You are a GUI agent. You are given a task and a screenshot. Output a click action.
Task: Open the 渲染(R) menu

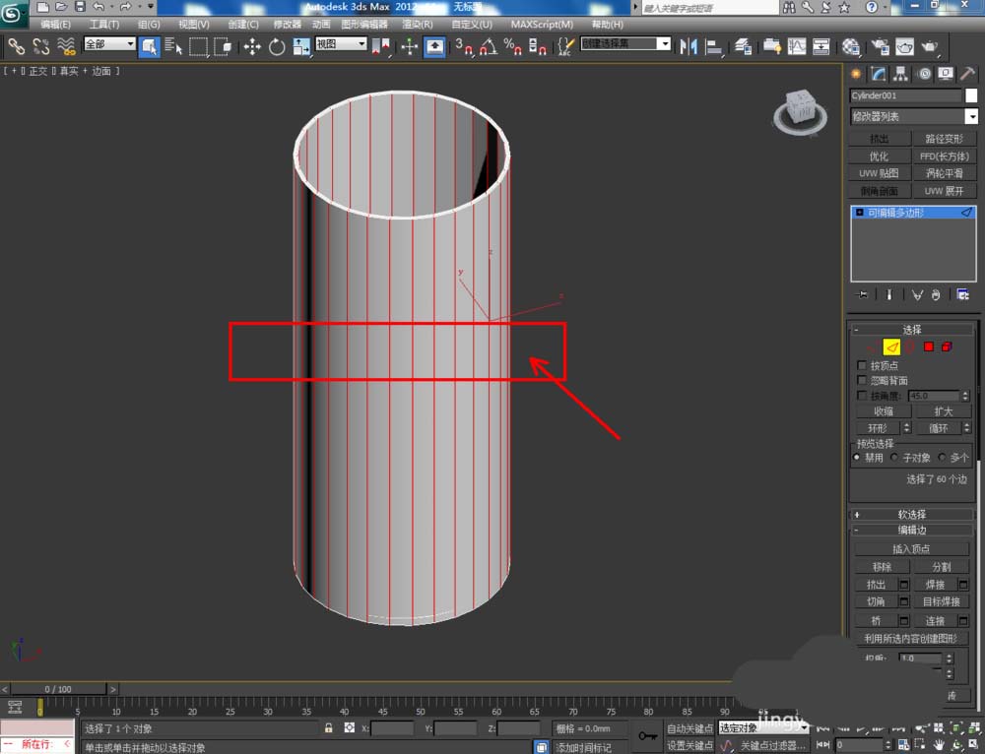click(x=418, y=24)
